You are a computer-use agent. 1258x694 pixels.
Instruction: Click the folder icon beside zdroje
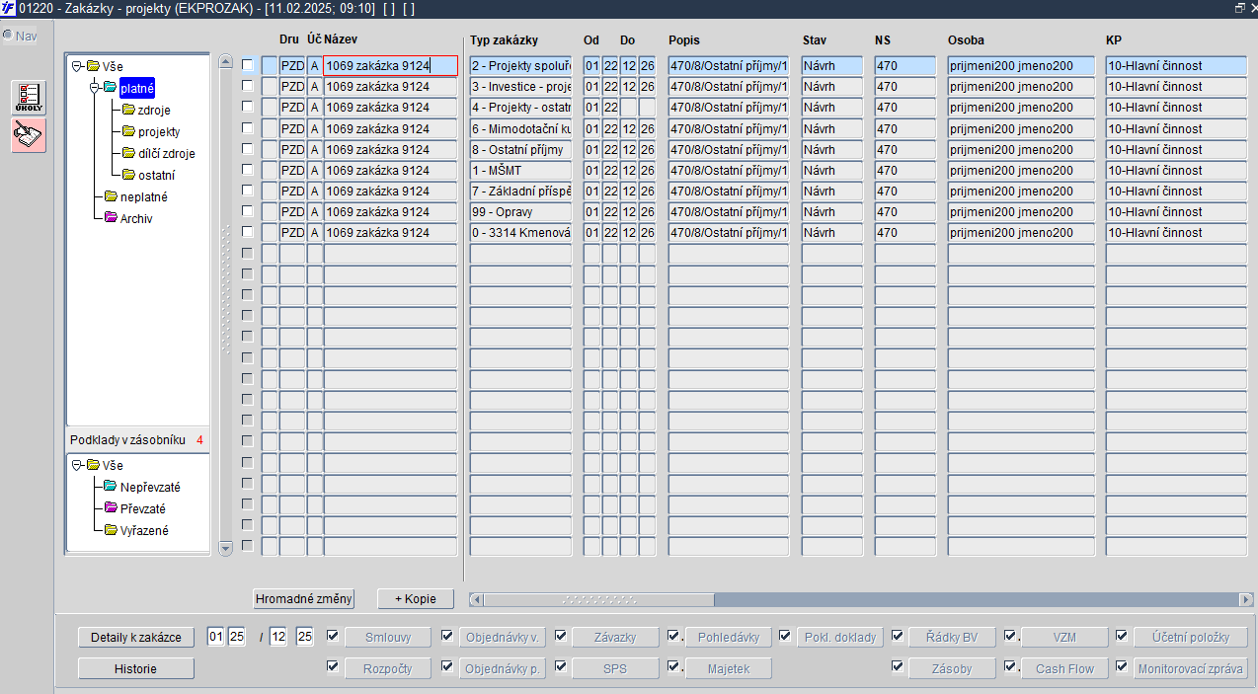pos(128,110)
